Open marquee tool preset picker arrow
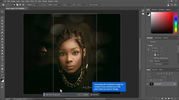This screenshot has height=100, width=179. pyautogui.click(x=11, y=5)
